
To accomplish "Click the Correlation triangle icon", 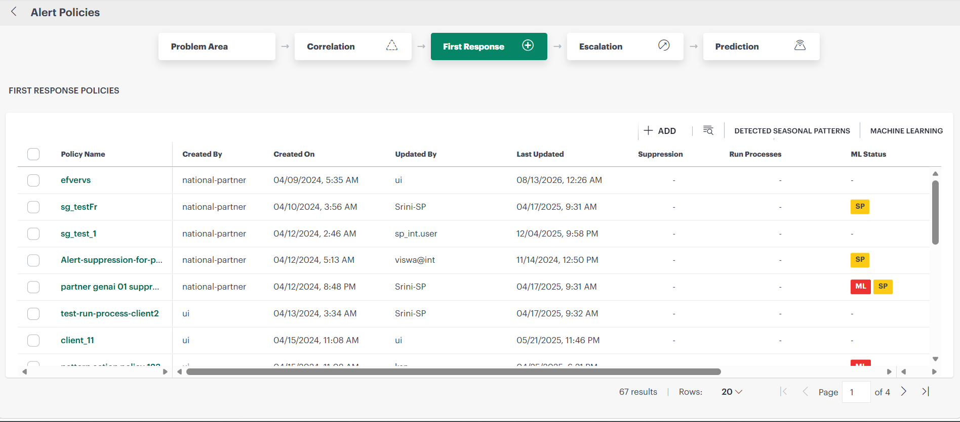I will click(x=391, y=45).
